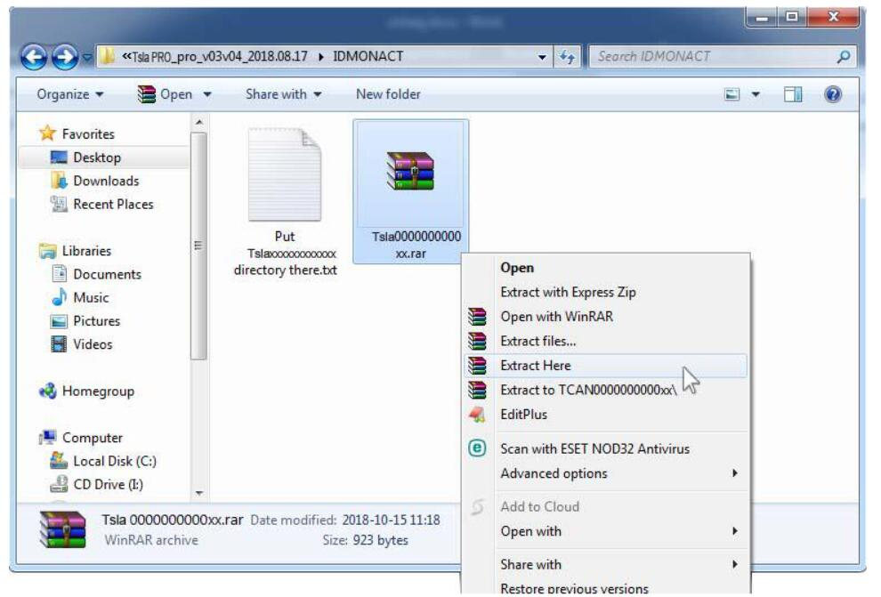
Task: Click in the Search IDMONACT field
Action: [x=712, y=57]
